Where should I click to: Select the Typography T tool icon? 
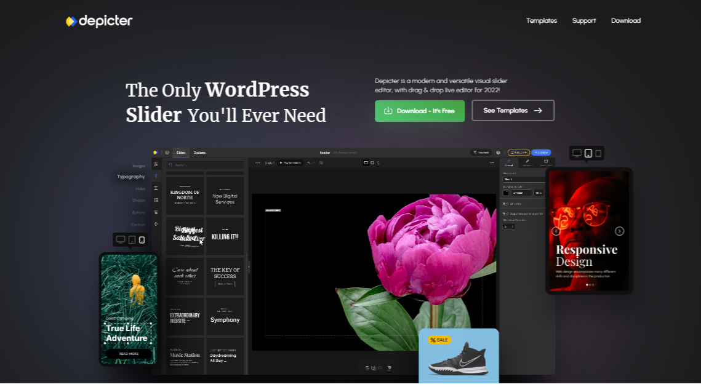point(156,176)
